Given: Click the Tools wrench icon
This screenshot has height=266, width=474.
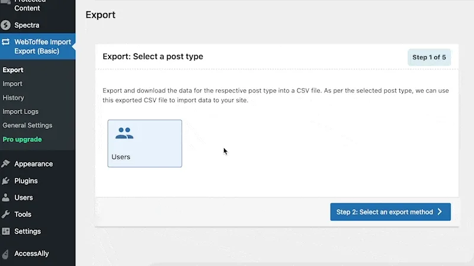Looking at the screenshot, I should pos(5,215).
